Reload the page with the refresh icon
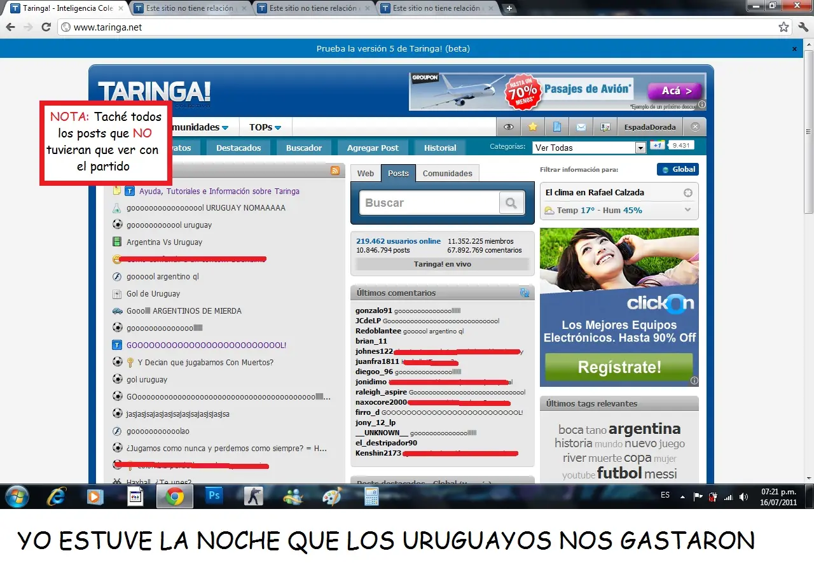The width and height of the screenshot is (814, 565). click(x=46, y=27)
